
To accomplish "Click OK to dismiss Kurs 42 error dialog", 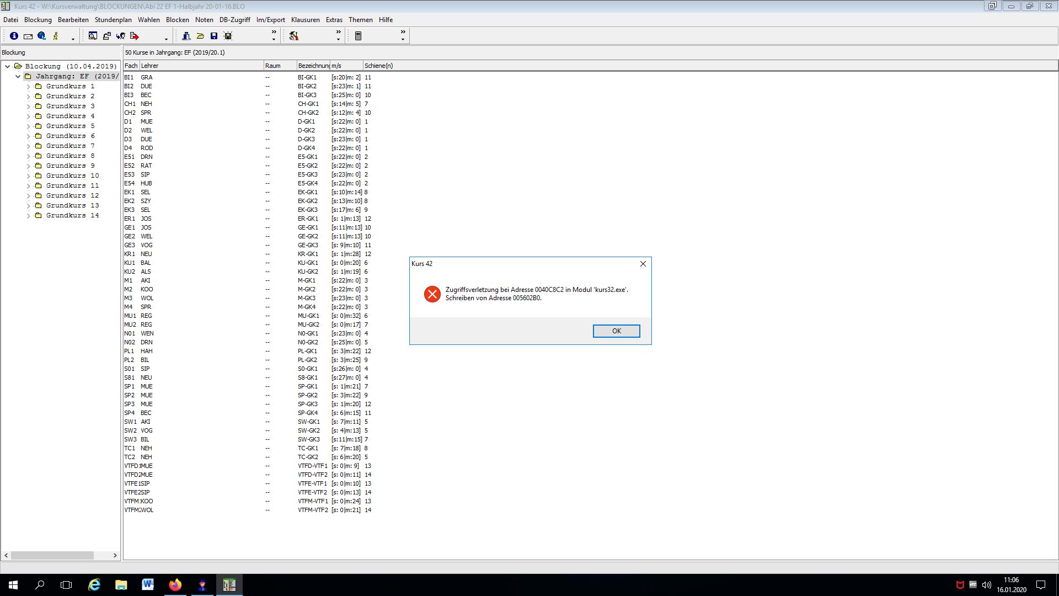I will tap(616, 331).
